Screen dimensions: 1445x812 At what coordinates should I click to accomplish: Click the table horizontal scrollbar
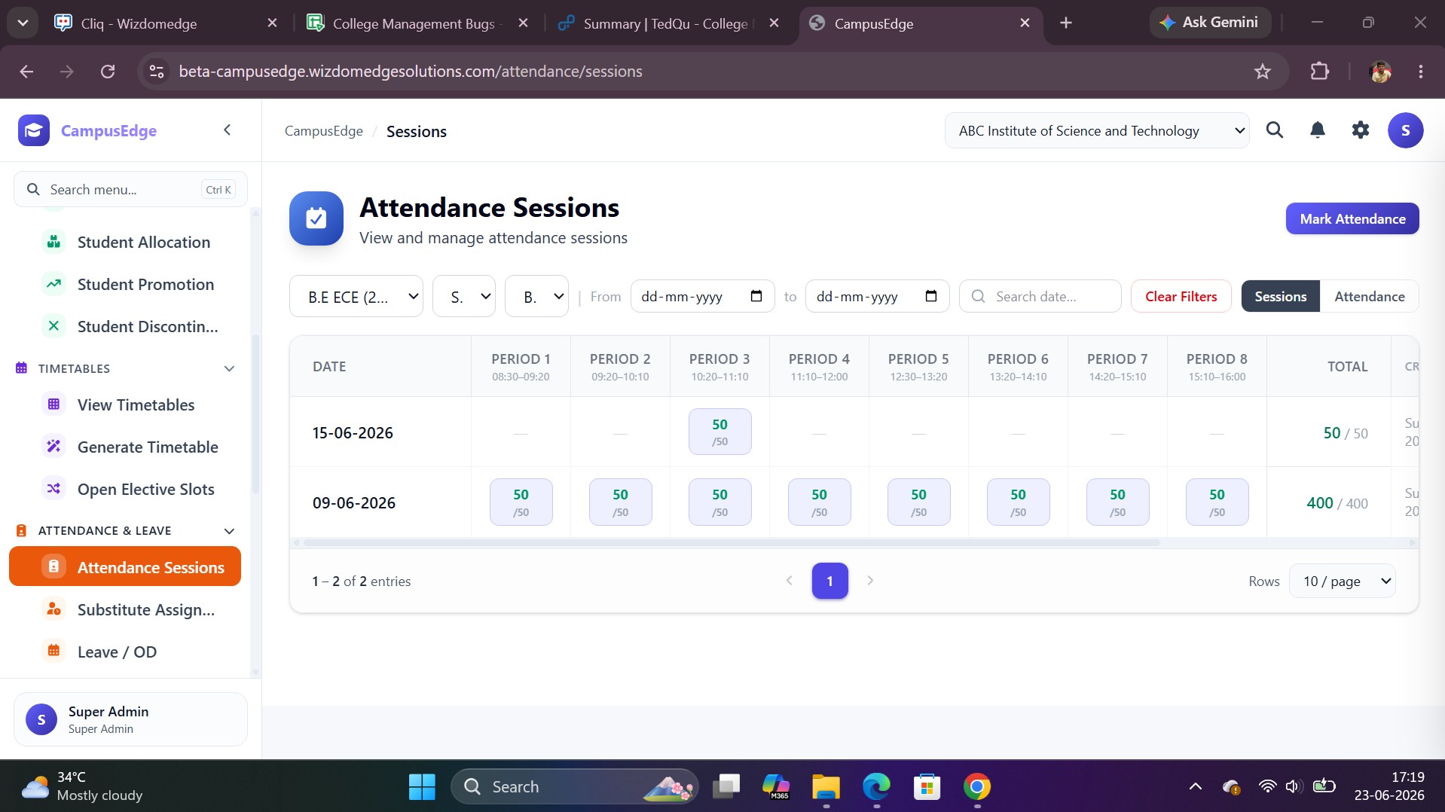[731, 542]
